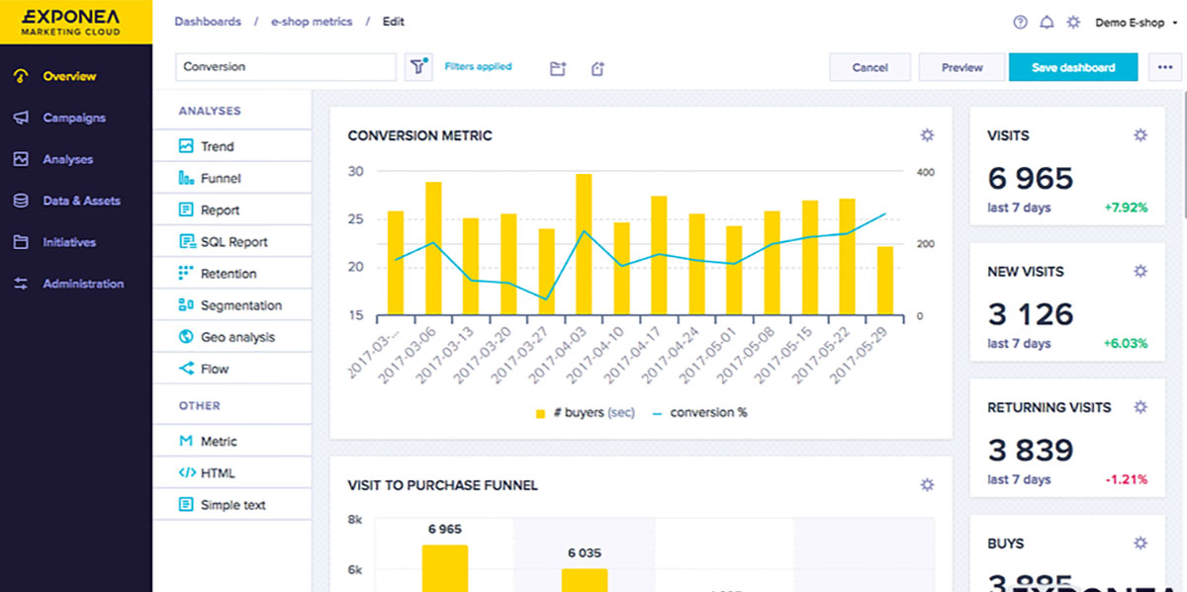Image resolution: width=1187 pixels, height=592 pixels.
Task: Open Returning Visits card gear icon
Action: tap(1141, 407)
